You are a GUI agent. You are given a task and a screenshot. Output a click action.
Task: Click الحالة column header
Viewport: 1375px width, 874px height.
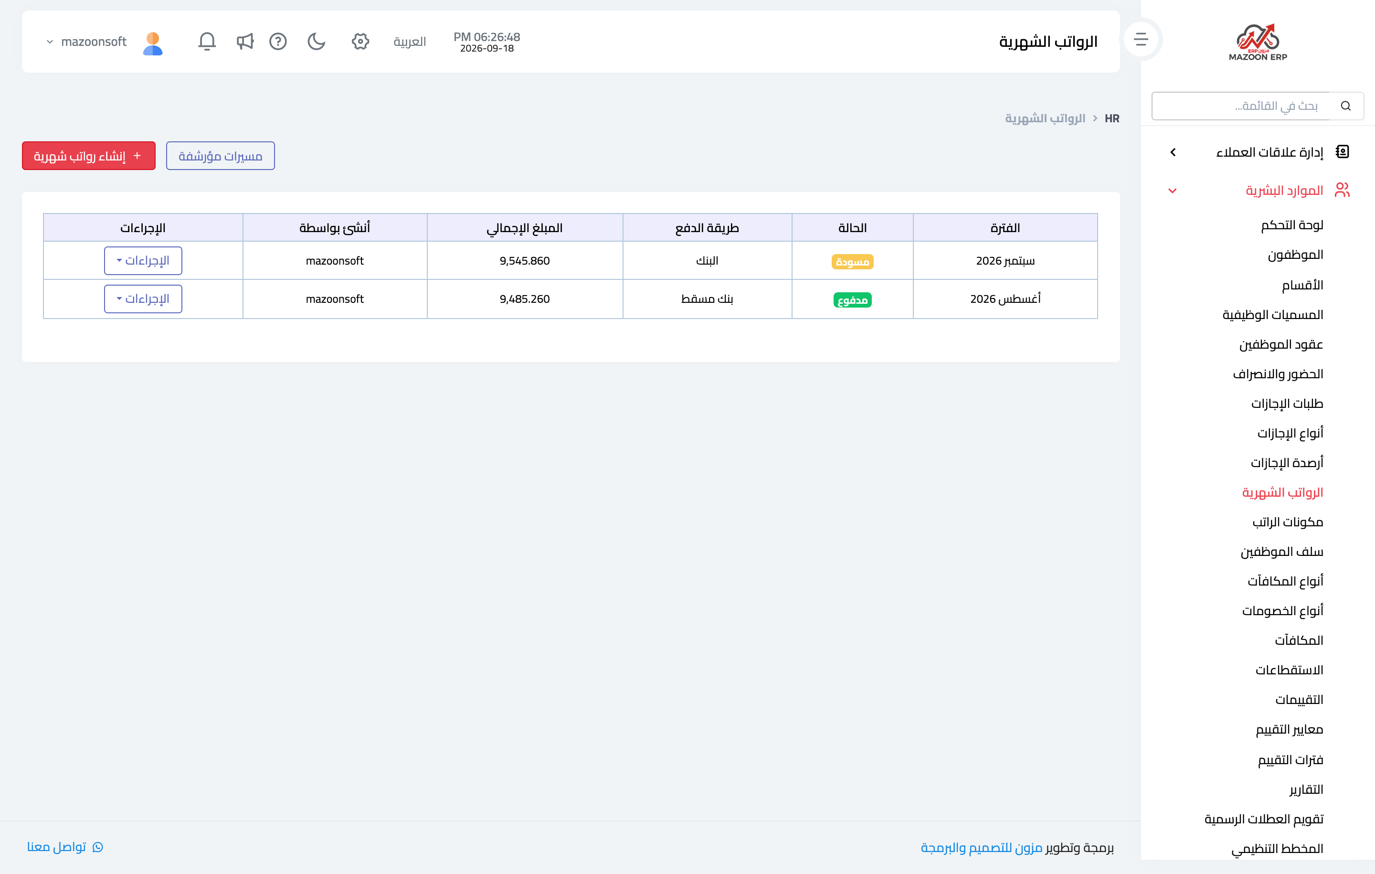click(853, 227)
